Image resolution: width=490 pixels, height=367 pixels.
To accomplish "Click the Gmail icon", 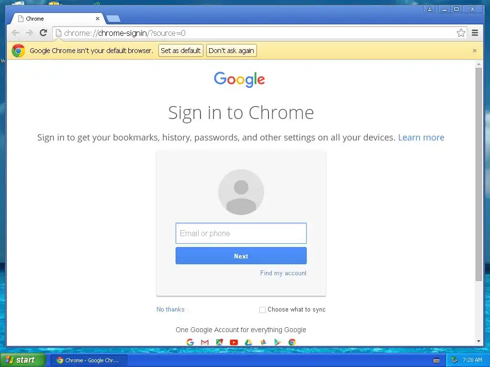I will (x=205, y=342).
